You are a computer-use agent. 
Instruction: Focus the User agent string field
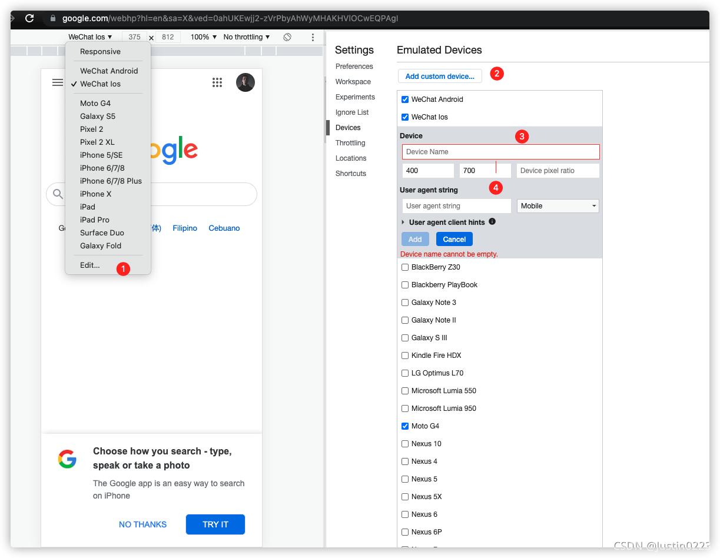point(457,206)
